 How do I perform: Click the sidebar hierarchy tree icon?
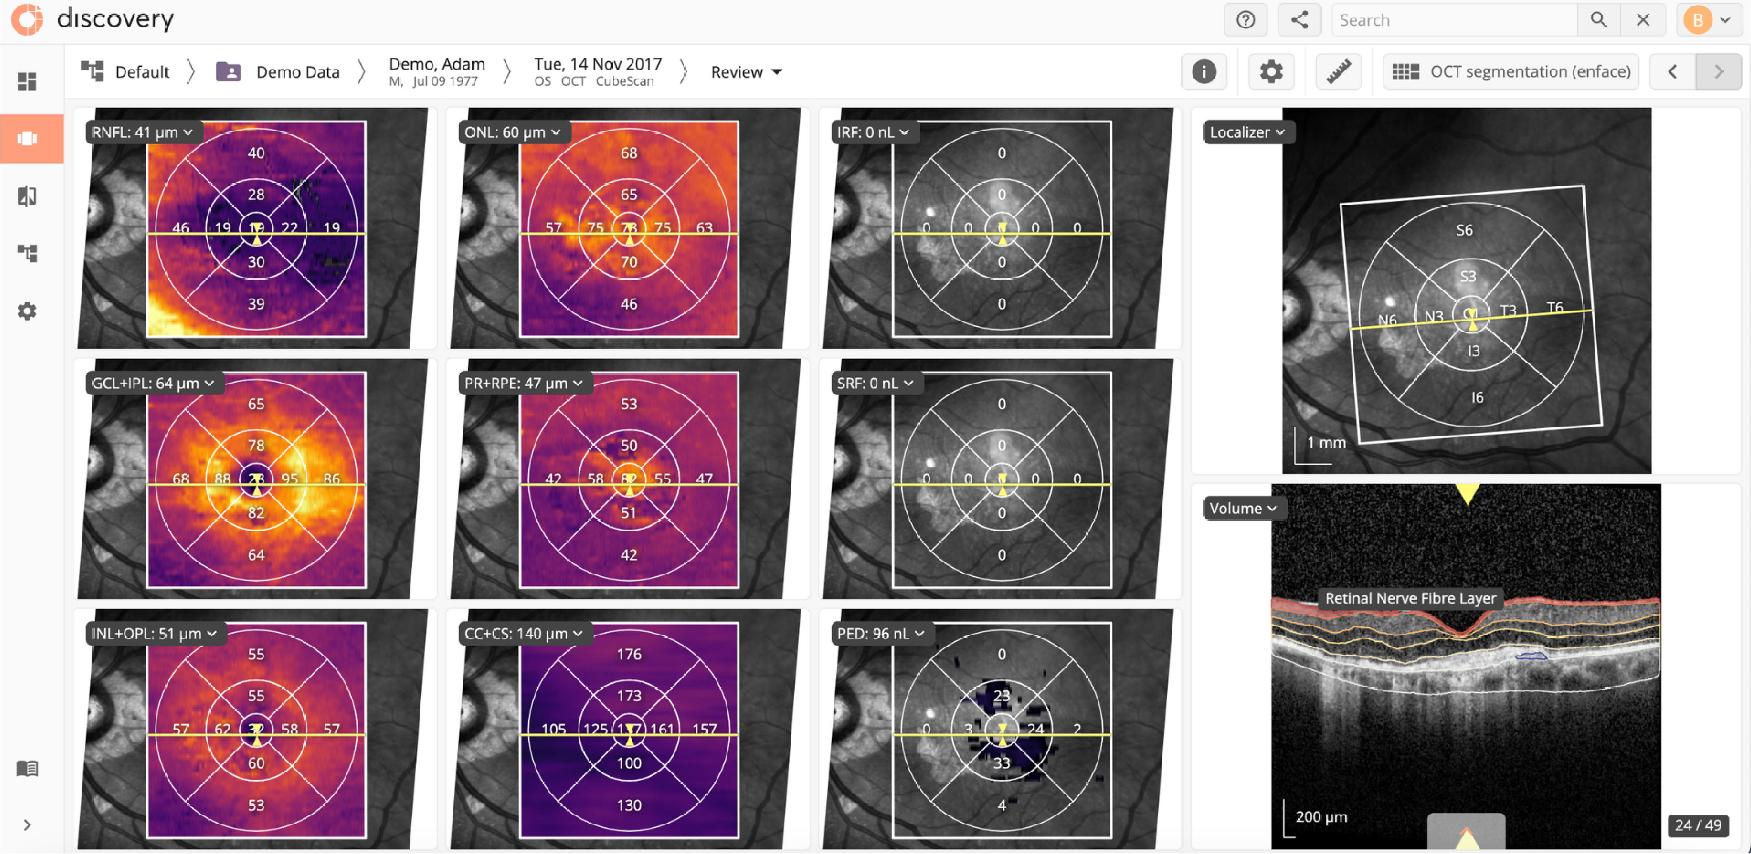point(27,253)
